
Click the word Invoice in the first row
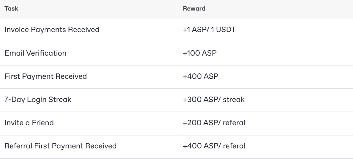[x=15, y=30]
